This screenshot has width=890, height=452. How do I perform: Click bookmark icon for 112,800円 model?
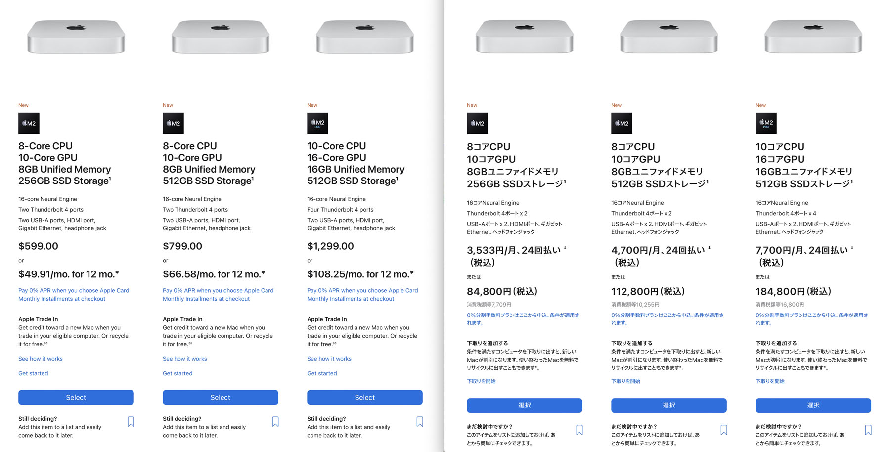tap(724, 430)
